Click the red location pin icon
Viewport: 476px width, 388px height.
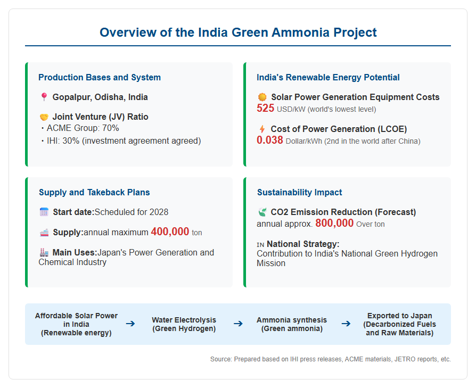[44, 97]
